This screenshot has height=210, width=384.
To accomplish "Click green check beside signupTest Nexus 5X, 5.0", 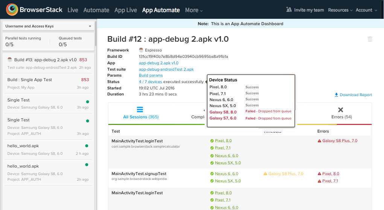I will [x=212, y=181].
